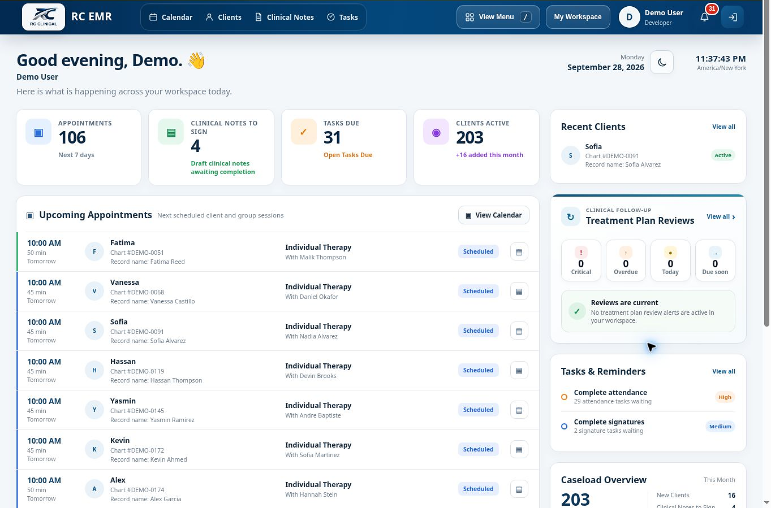Viewport: 771px width, 508px height.
Task: Toggle dark mode moon icon
Action: click(x=662, y=62)
